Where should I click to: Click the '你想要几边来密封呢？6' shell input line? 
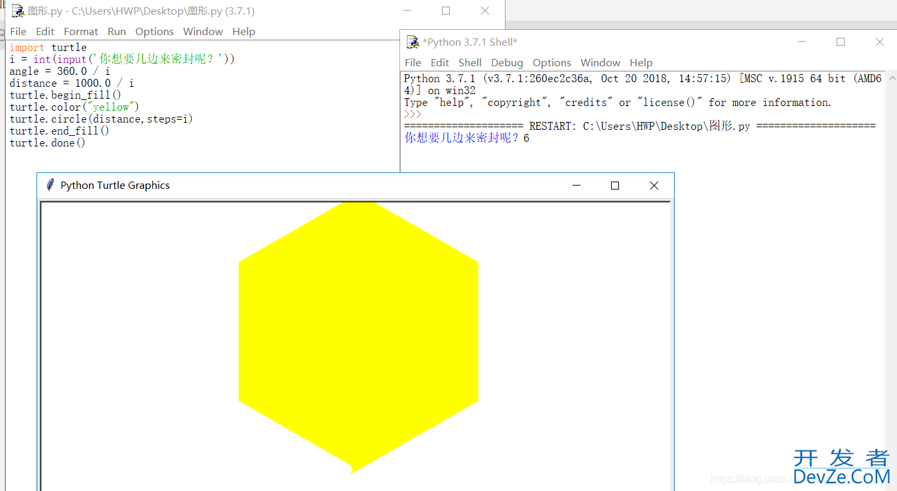click(467, 138)
